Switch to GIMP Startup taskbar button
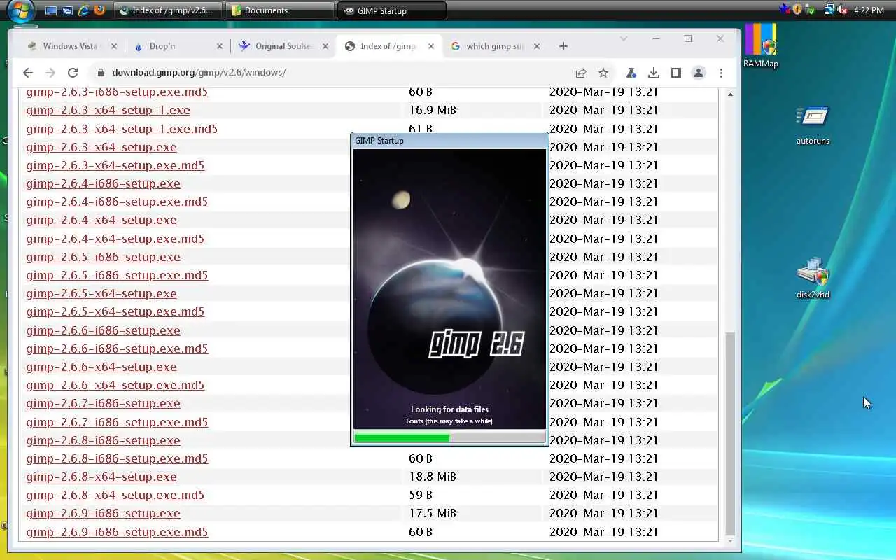 (x=392, y=10)
